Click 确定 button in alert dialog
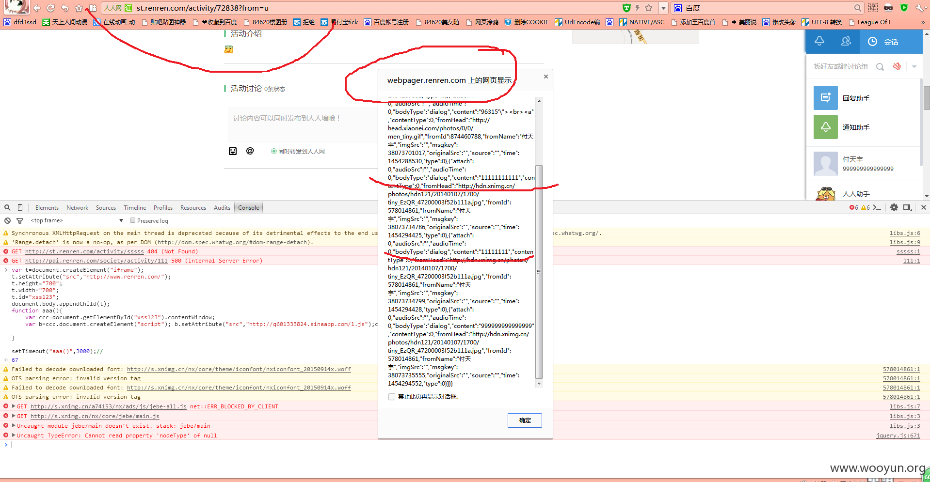 pyautogui.click(x=525, y=420)
